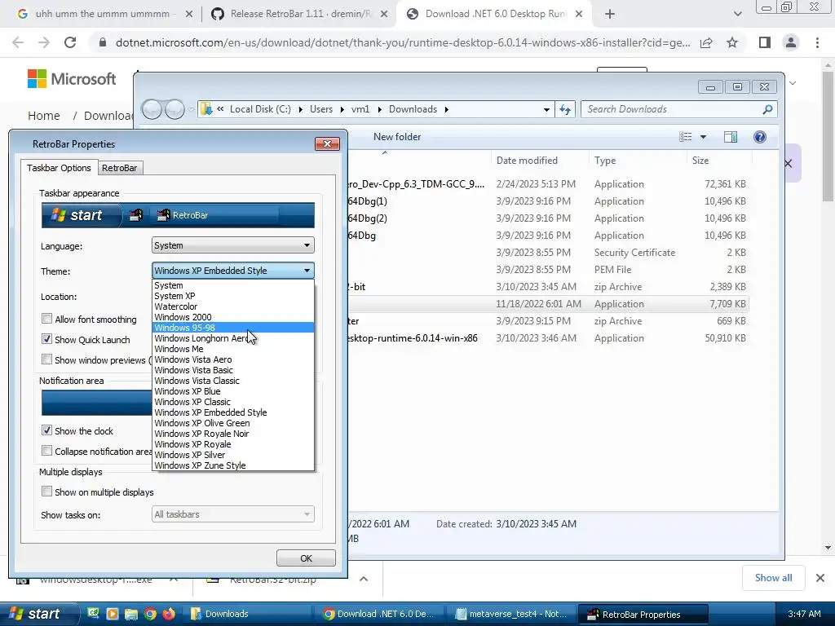Change Explorer view icon

point(685,137)
